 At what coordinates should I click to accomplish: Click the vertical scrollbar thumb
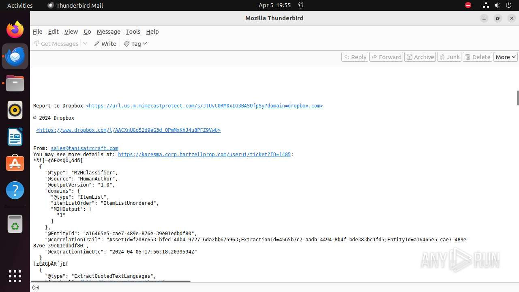[517, 98]
